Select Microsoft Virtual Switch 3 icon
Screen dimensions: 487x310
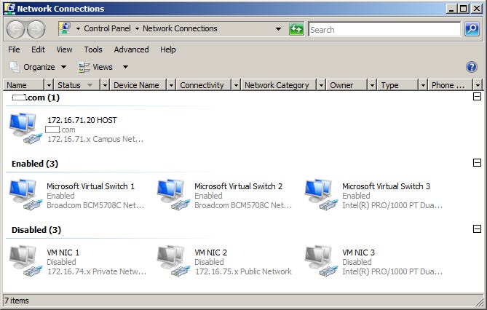tap(321, 195)
